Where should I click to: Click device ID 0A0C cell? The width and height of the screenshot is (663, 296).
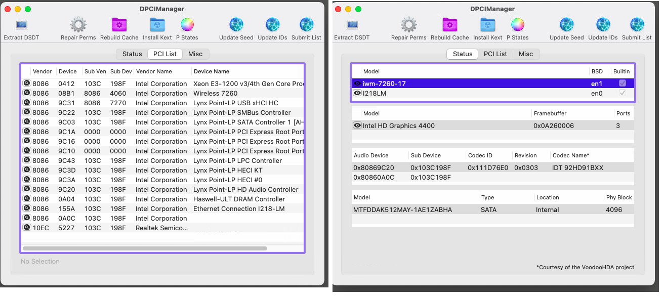(x=66, y=218)
